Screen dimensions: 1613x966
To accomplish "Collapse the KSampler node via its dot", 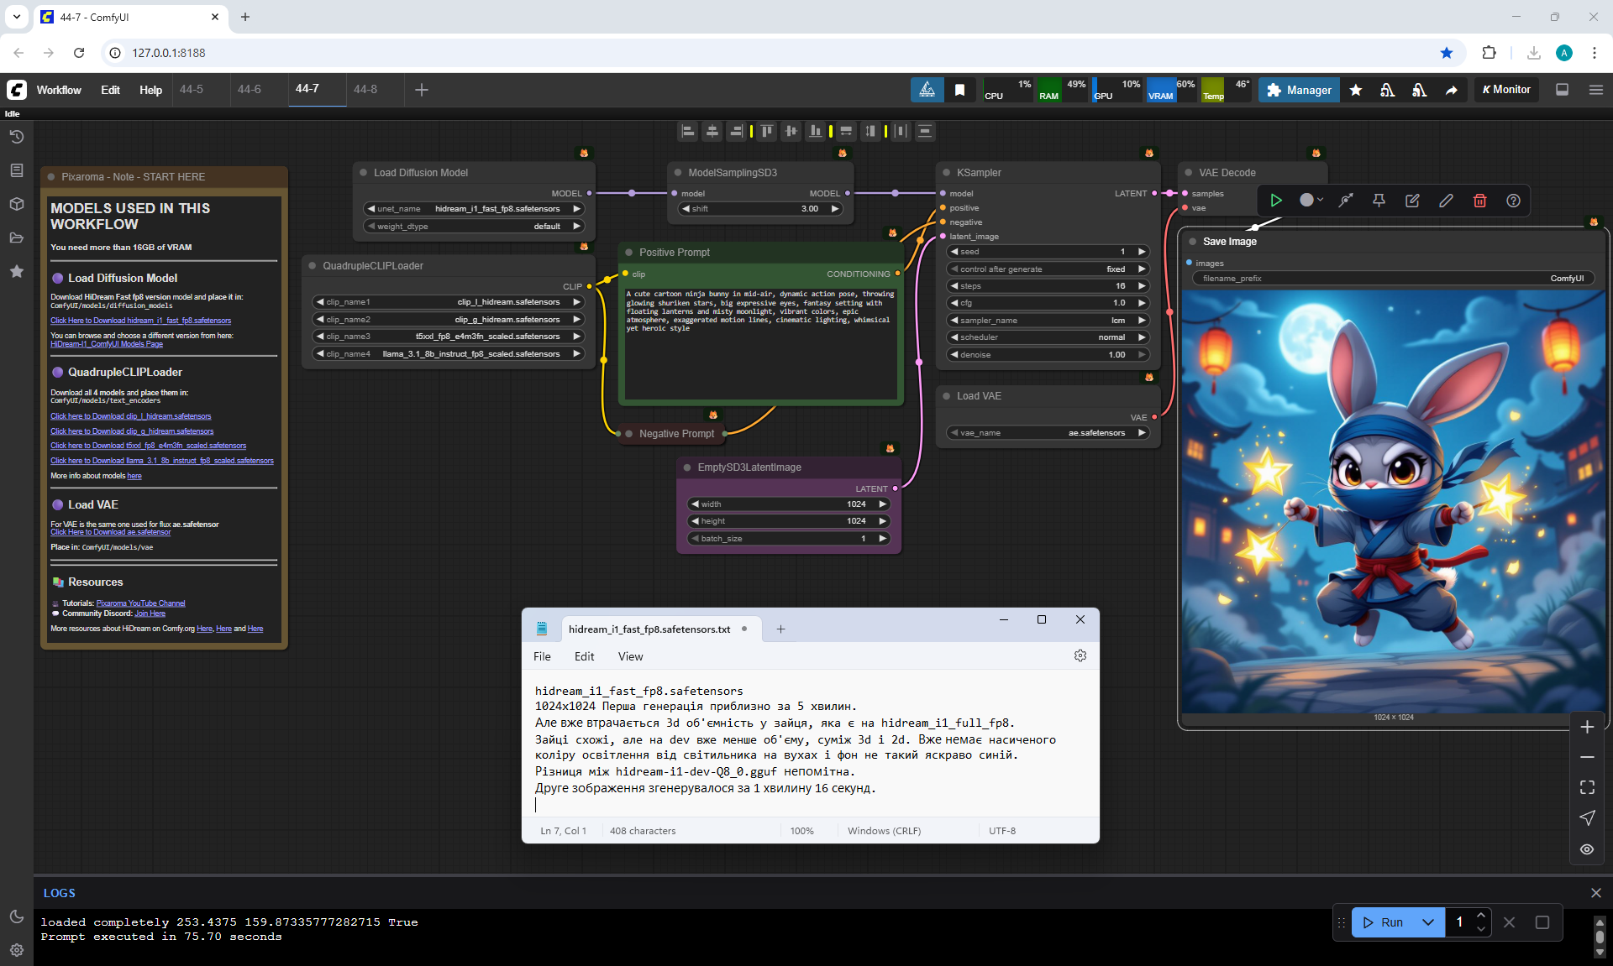I will coord(944,173).
